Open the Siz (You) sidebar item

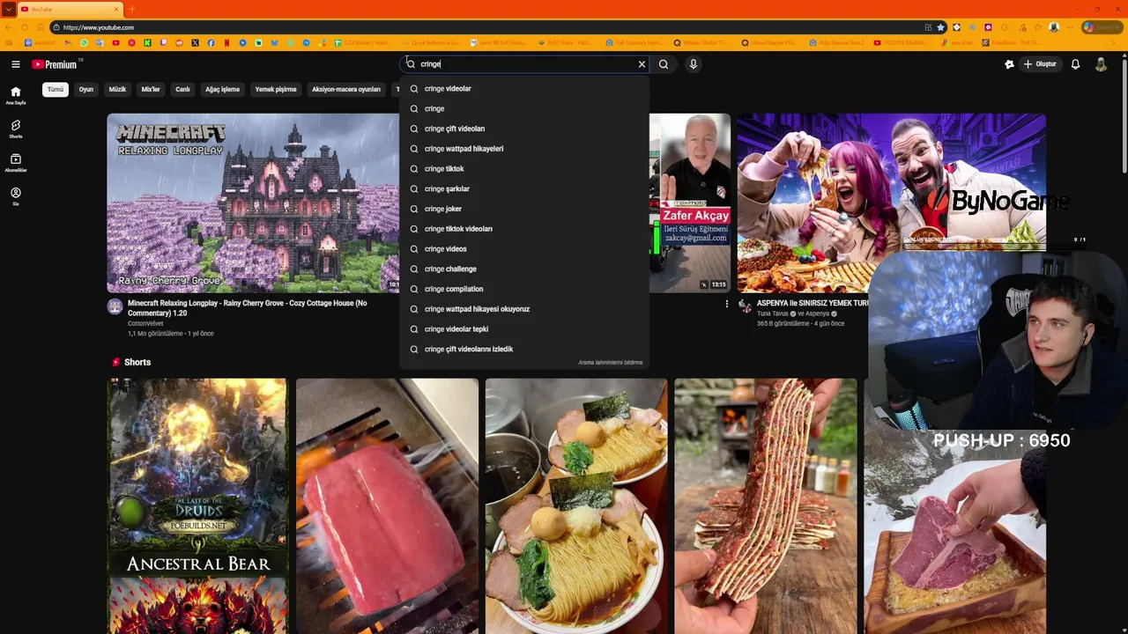pyautogui.click(x=15, y=196)
